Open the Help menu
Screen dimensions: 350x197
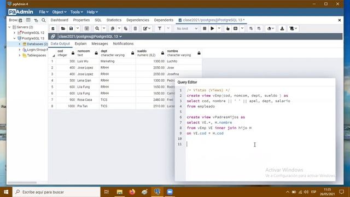92,12
